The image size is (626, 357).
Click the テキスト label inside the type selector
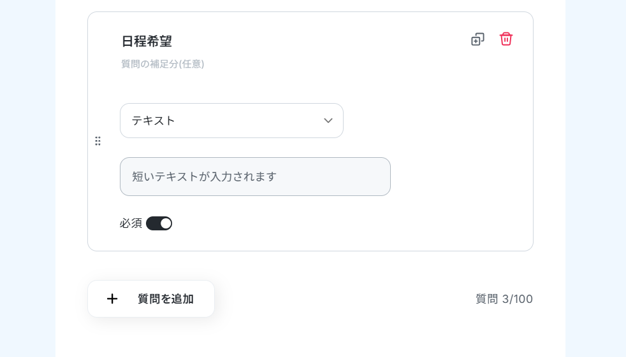click(154, 120)
